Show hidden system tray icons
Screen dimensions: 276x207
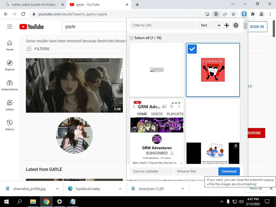coord(222,202)
